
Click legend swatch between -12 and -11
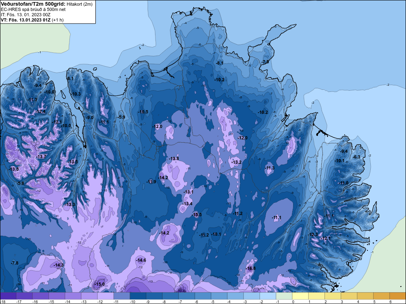[106, 296]
